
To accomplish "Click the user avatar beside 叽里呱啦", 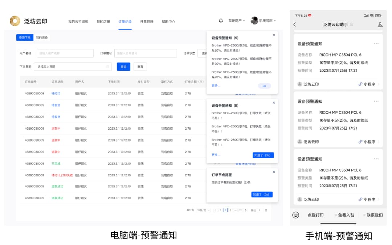I will point(254,20).
